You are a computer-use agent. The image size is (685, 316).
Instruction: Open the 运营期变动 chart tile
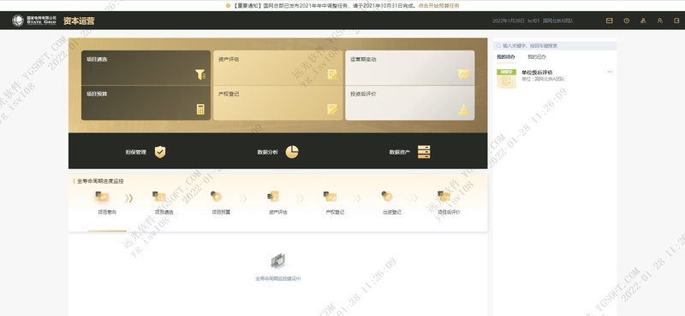[x=410, y=67]
